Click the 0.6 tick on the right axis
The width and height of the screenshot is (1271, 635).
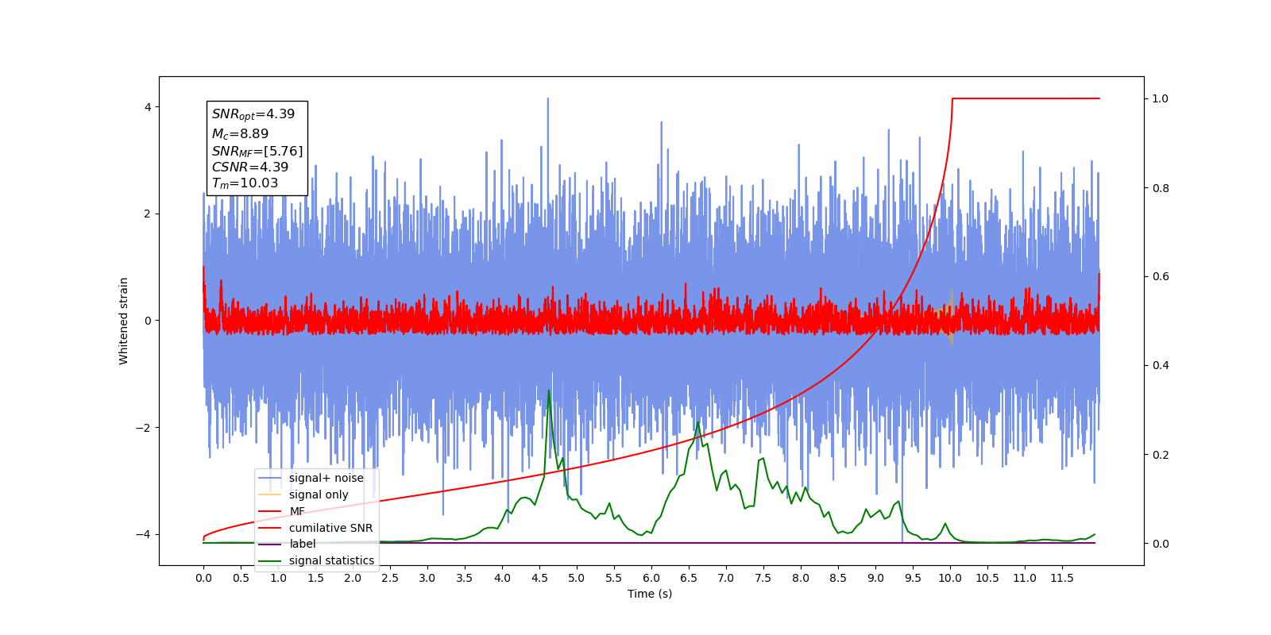coord(1161,277)
